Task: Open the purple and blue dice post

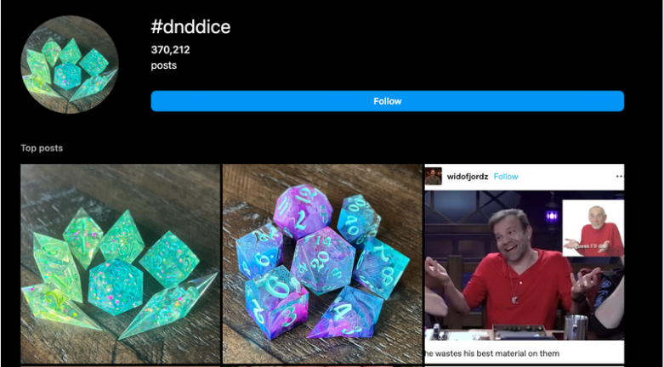Action: tap(323, 264)
